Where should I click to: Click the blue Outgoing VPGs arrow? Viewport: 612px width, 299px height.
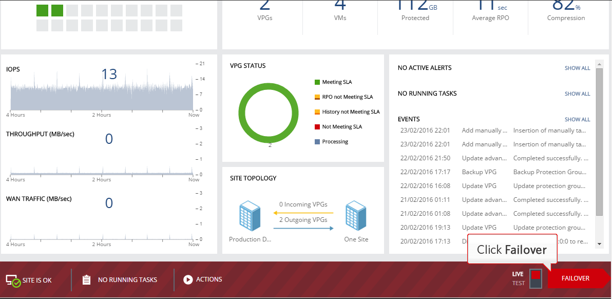(303, 228)
